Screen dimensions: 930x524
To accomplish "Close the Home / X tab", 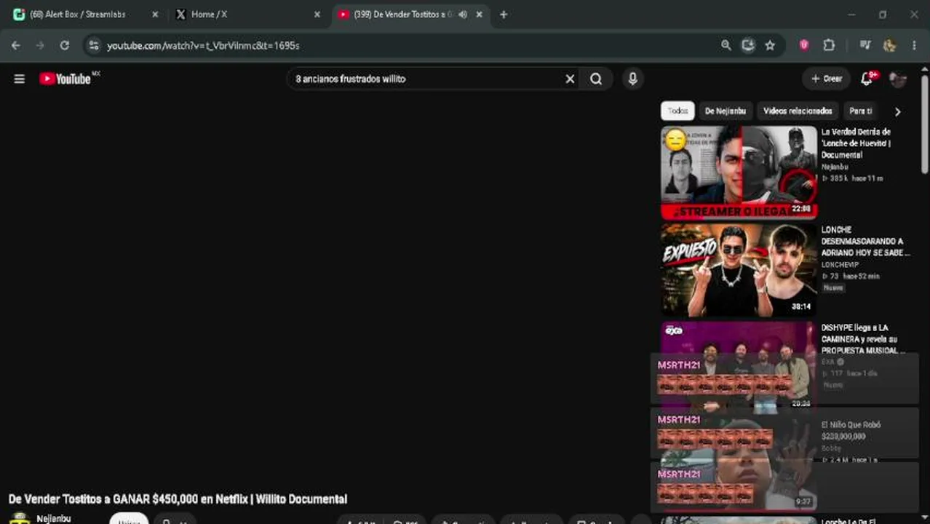I will coord(317,14).
